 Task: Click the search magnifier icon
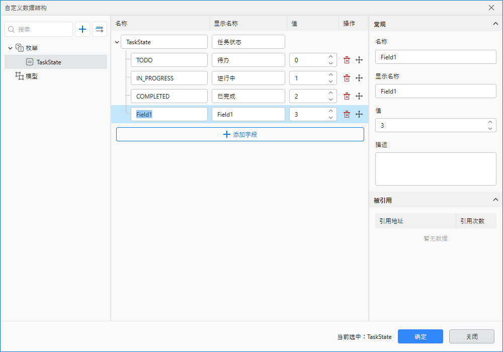pyautogui.click(x=11, y=30)
